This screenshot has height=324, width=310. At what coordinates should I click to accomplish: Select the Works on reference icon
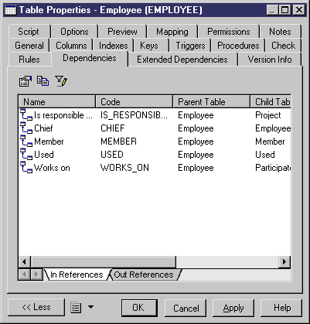pyautogui.click(x=26, y=168)
